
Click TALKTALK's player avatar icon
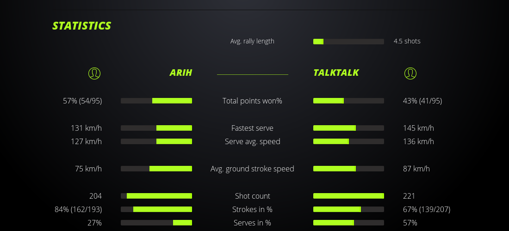(410, 73)
